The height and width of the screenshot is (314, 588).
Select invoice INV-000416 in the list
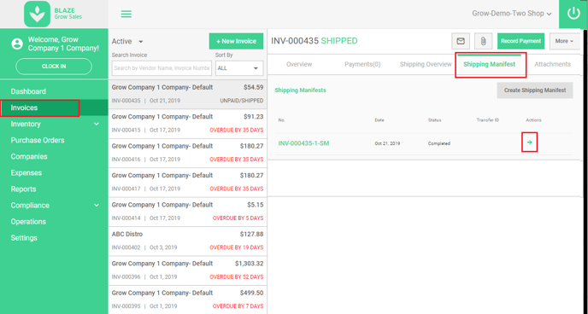(x=187, y=153)
